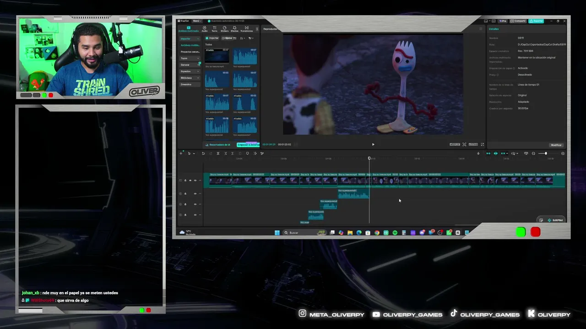Open the Stickers tab
This screenshot has width=586, height=329.
click(224, 29)
